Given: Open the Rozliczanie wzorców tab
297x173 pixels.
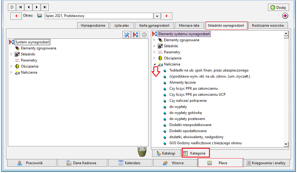Looking at the screenshot, I should coord(268,25).
